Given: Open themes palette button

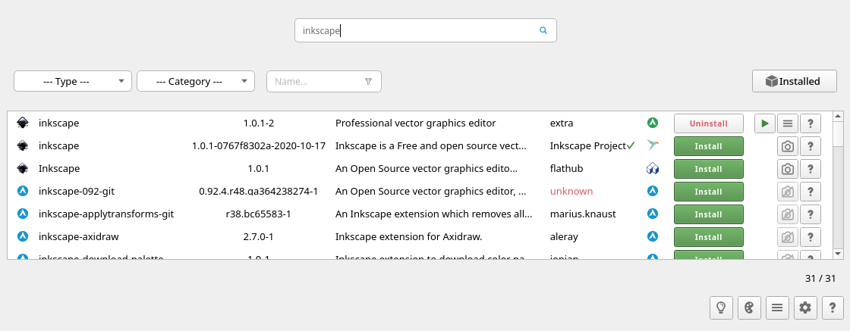Looking at the screenshot, I should [x=749, y=308].
